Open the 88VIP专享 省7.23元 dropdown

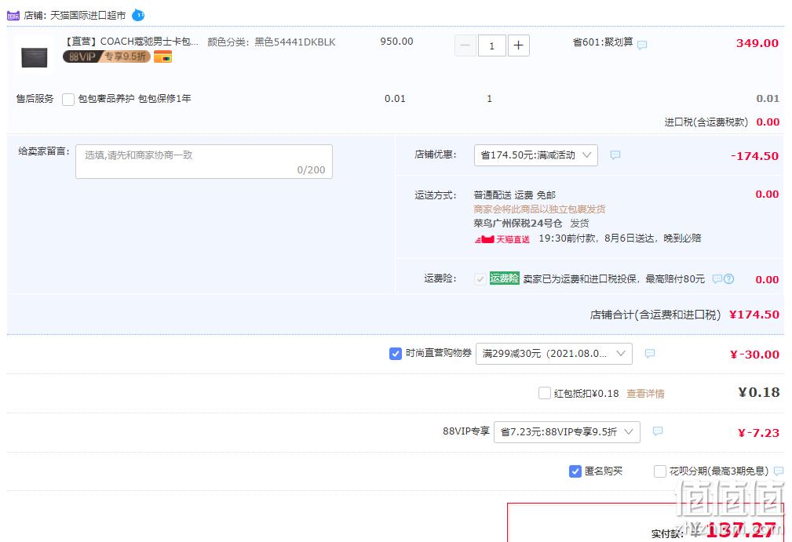[x=567, y=432]
